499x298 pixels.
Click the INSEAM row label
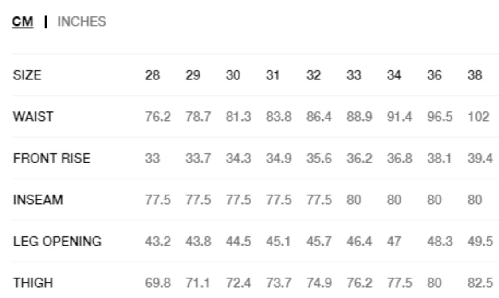coord(38,200)
